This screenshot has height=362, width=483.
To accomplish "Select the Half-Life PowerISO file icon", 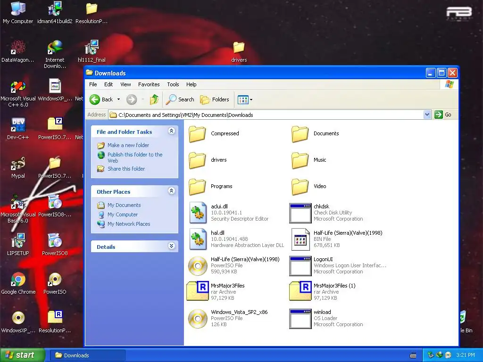I will coord(198,266).
